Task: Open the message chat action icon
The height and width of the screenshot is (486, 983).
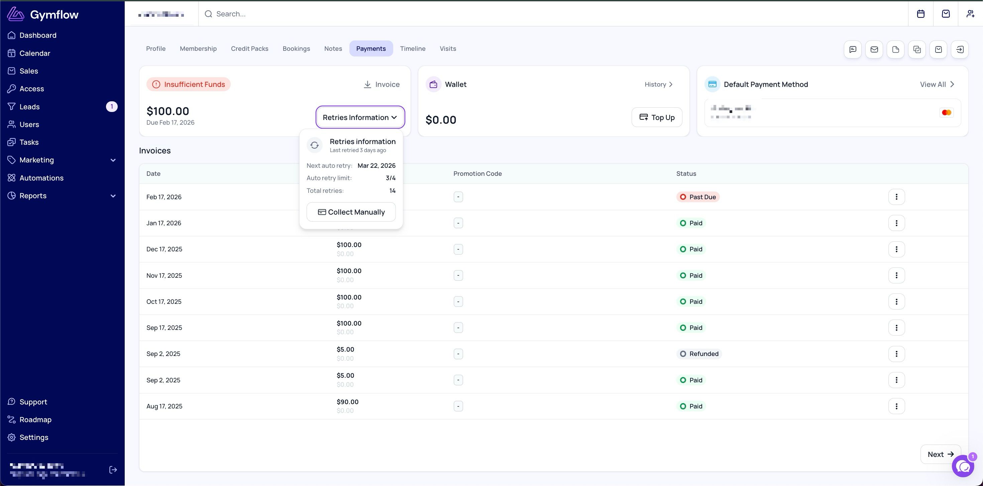Action: 853,49
